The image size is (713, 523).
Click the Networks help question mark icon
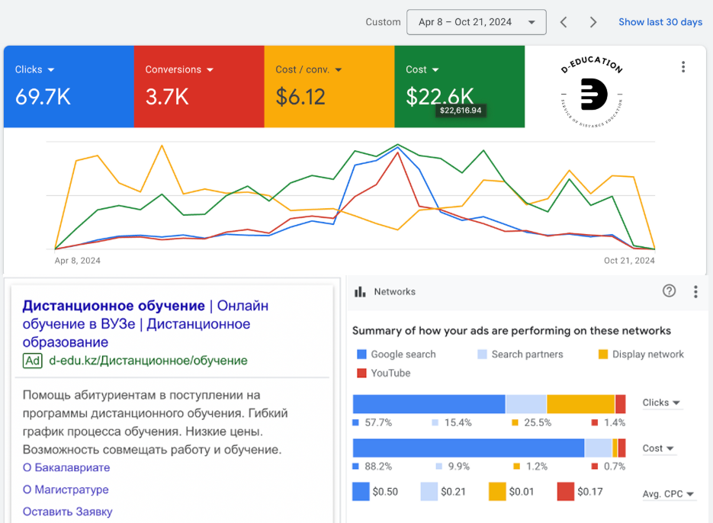click(669, 291)
